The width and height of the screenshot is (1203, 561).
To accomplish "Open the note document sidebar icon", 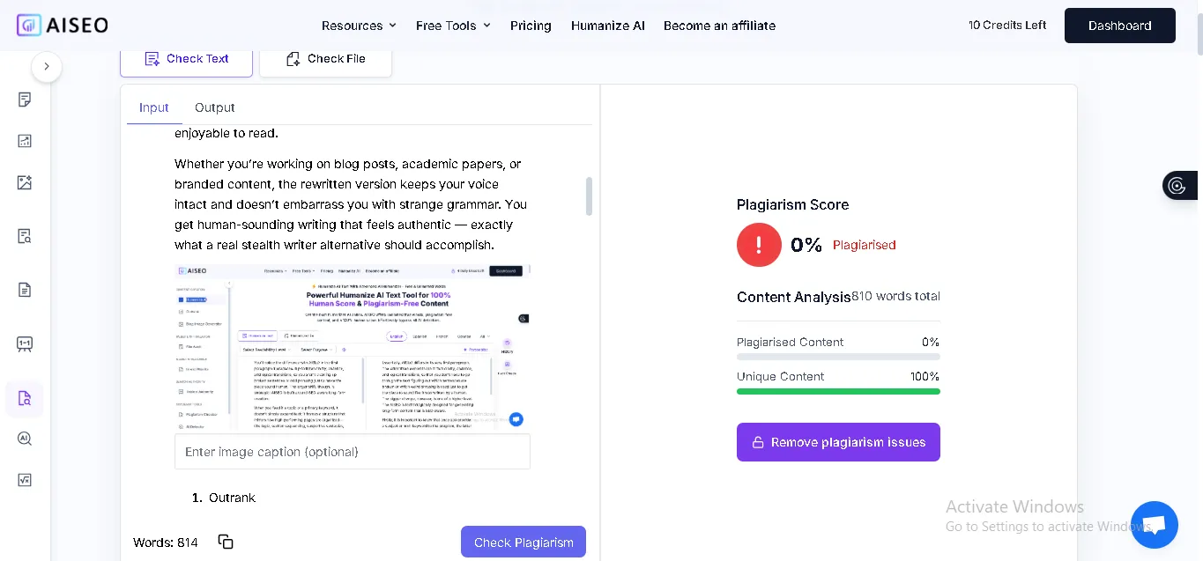I will 25,100.
